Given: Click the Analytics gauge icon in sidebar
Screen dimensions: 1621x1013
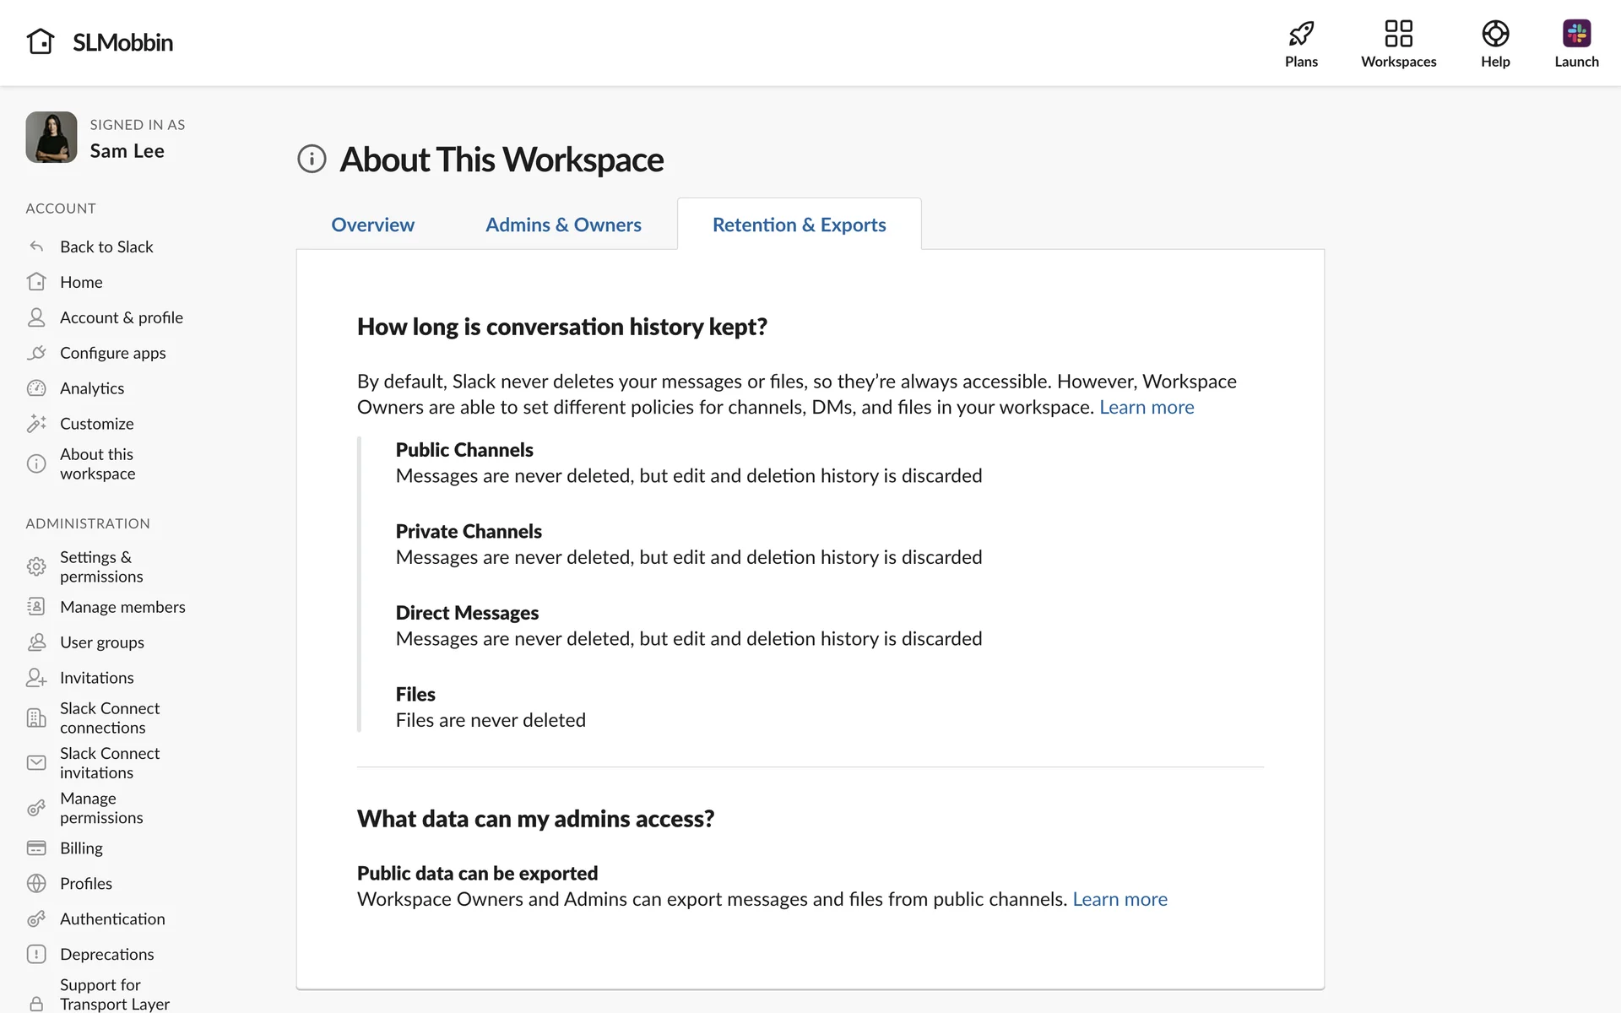Looking at the screenshot, I should tap(36, 388).
